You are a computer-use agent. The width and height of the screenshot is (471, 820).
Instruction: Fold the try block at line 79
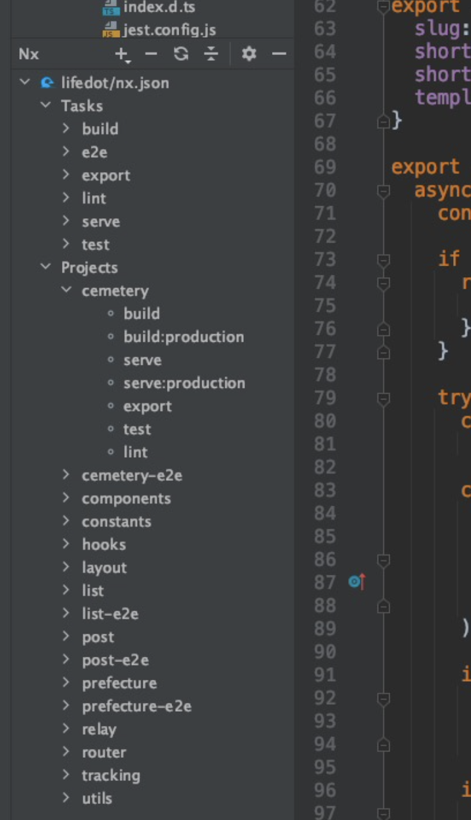pyautogui.click(x=383, y=398)
